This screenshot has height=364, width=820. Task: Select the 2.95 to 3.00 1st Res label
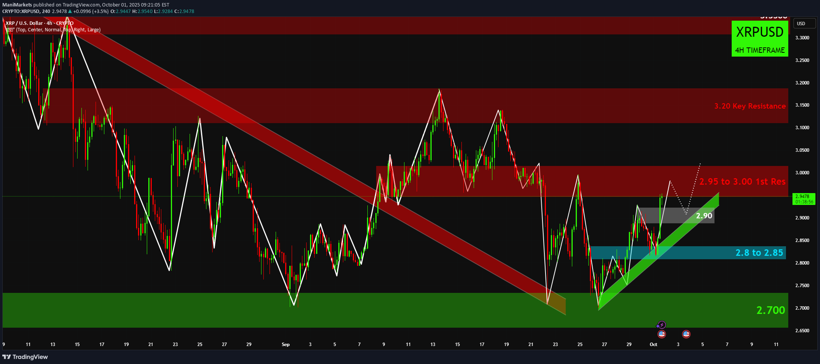tap(742, 182)
